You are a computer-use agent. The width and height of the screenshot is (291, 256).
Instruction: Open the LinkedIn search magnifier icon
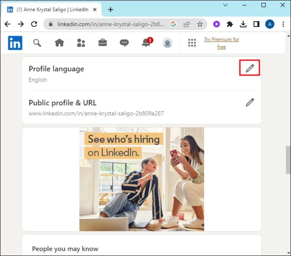point(37,43)
